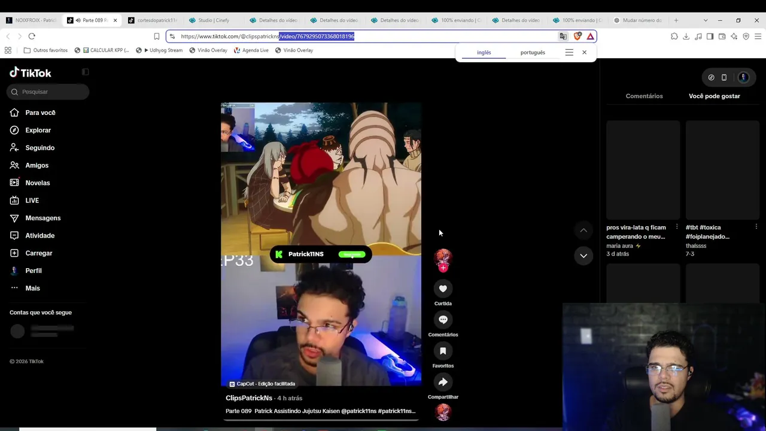Reload the current page
The image size is (766, 431).
point(32,37)
